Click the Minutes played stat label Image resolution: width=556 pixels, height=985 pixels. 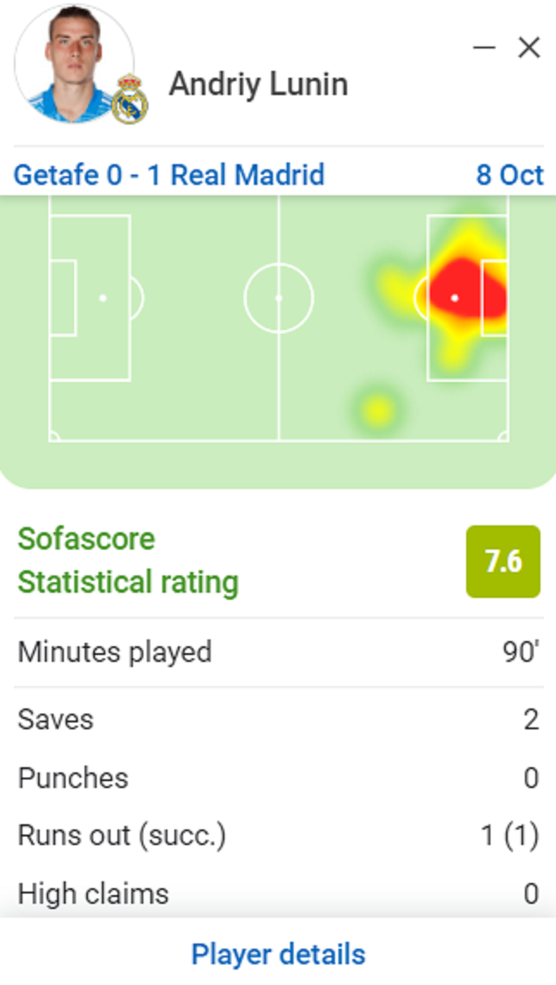[115, 651]
